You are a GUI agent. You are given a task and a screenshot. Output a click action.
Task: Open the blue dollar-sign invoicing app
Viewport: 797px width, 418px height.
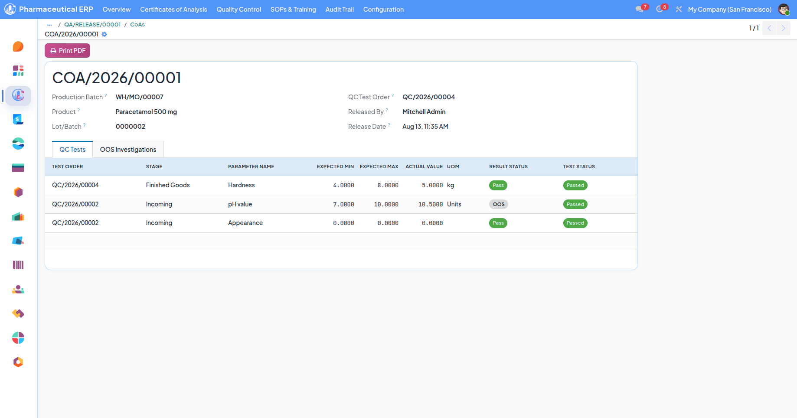pyautogui.click(x=18, y=119)
